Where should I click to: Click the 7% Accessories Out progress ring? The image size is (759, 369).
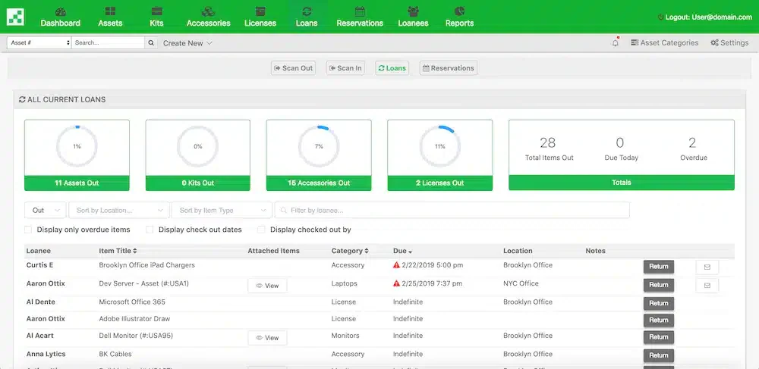point(319,146)
